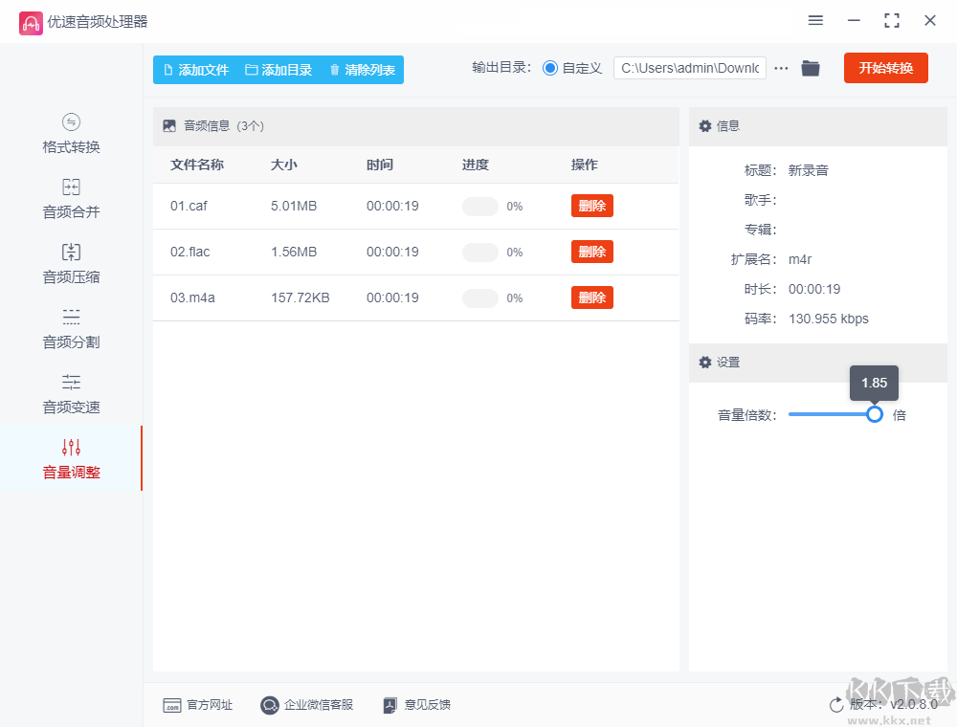Adjust the 音量倍数 volume multiplier slider

[874, 414]
